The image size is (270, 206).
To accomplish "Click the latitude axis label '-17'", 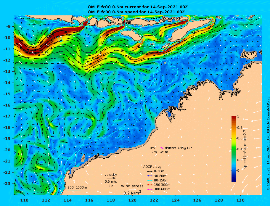I will (7, 116).
